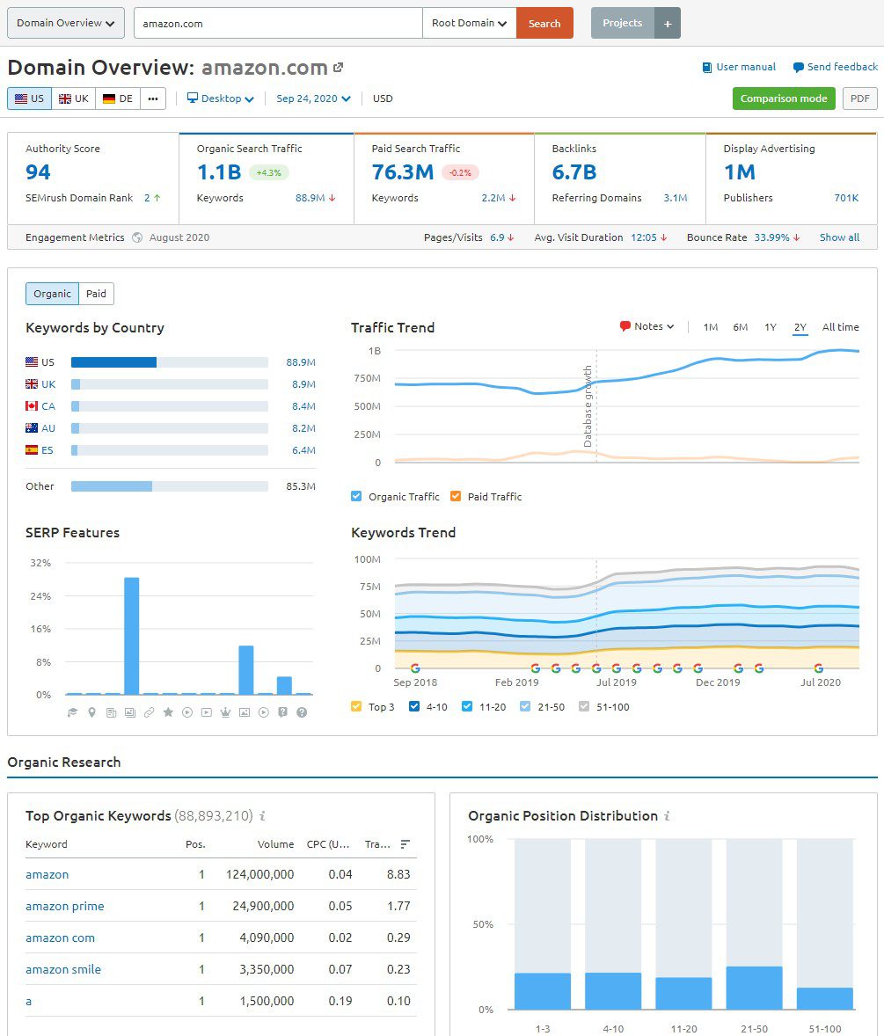Click the 21-50 position distribution bar
Viewport: 884px width, 1036px height.
point(754,988)
